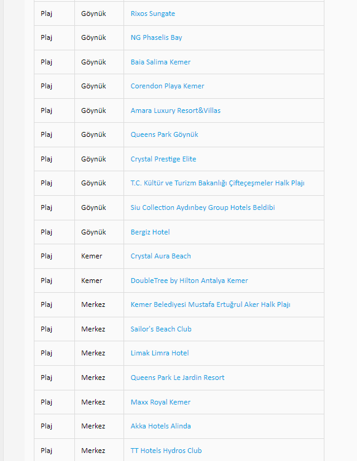Click the Crystal Prestige Elite link
Viewport: 357px width, 461px height.
163,159
